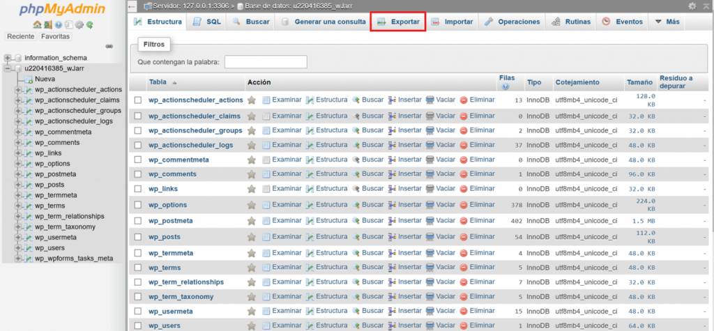
Task: Open the phpMyAdmin documentation help icon
Action: [59, 24]
